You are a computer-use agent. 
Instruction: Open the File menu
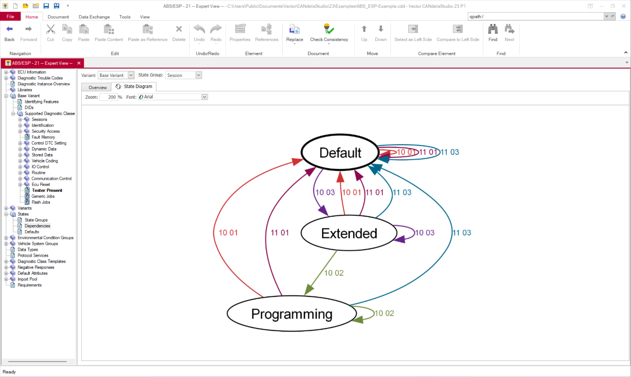tap(10, 16)
